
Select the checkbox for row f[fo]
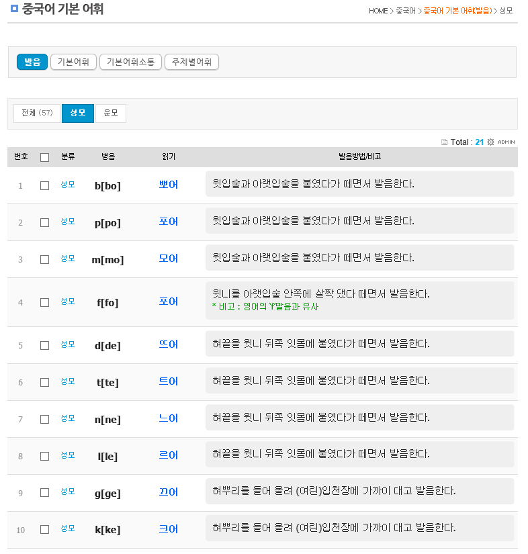(44, 302)
